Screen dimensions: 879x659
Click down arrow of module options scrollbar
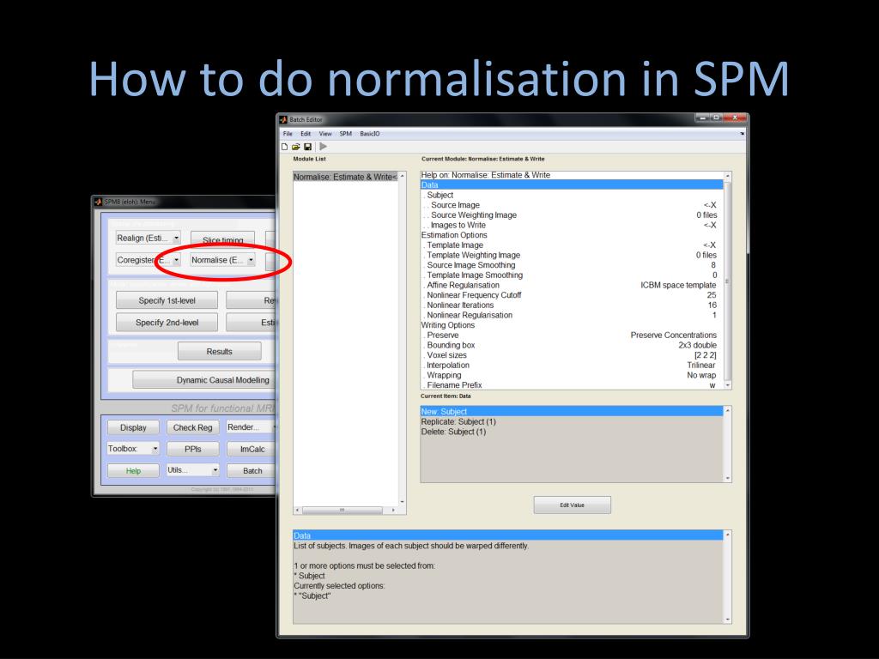[x=728, y=385]
